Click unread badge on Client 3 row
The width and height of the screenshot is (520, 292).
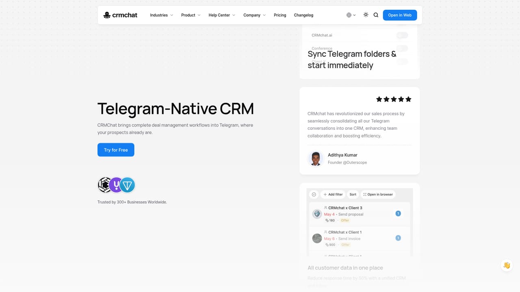point(398,213)
